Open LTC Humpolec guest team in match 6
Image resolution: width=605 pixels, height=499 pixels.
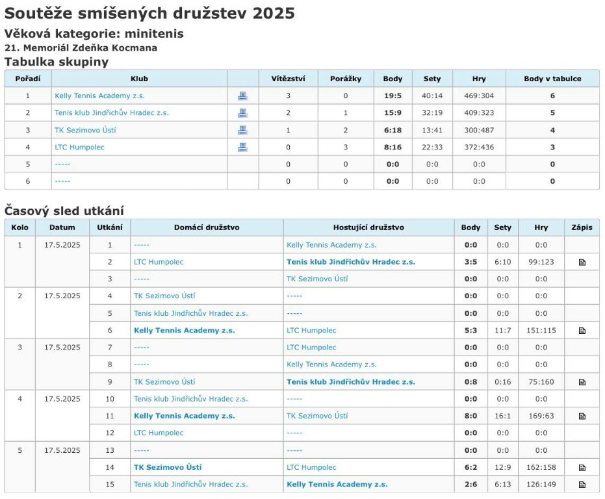click(x=311, y=330)
